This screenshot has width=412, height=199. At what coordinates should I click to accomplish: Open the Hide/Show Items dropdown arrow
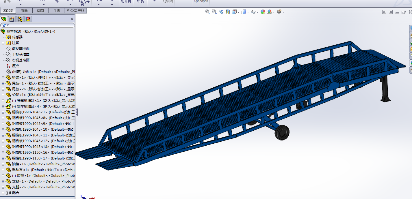tap(258, 12)
